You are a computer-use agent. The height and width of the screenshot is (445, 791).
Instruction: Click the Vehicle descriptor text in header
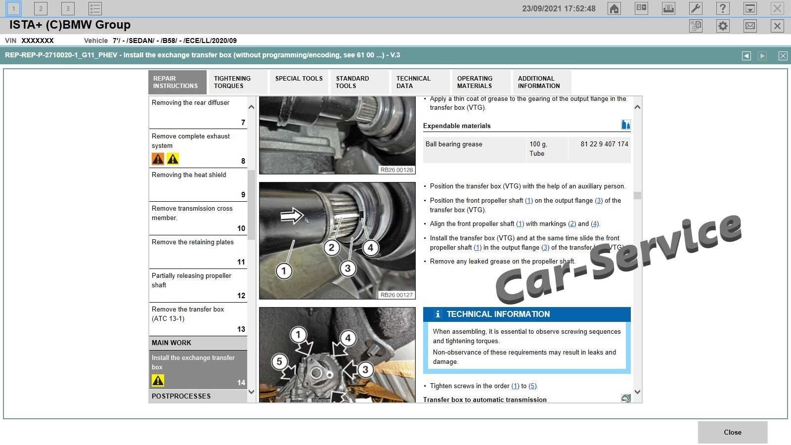(175, 41)
